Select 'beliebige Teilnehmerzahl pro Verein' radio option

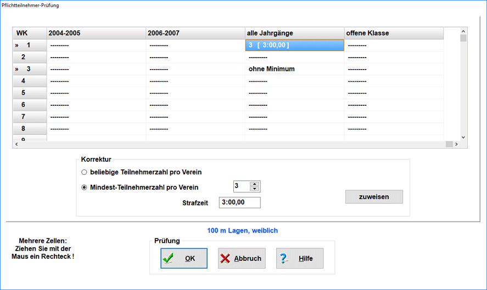click(84, 172)
